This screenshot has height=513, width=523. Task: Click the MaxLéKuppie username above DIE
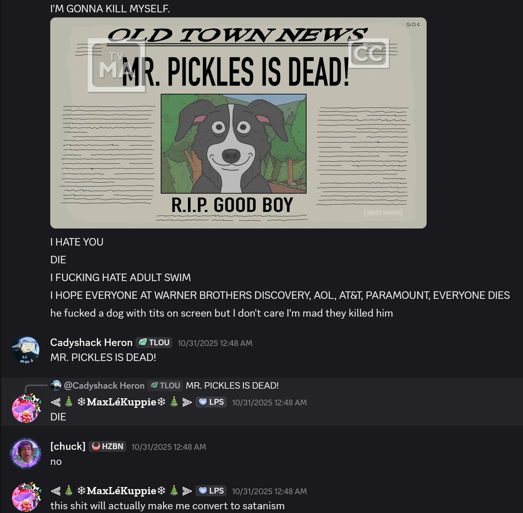coord(121,402)
